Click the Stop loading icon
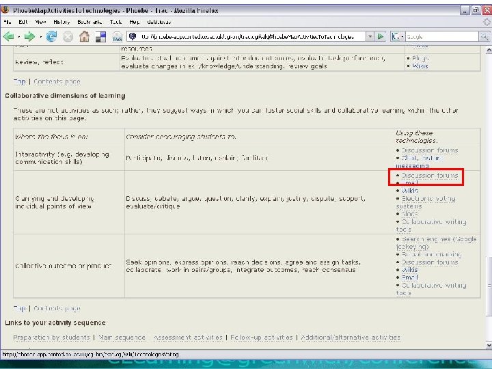 point(69,36)
